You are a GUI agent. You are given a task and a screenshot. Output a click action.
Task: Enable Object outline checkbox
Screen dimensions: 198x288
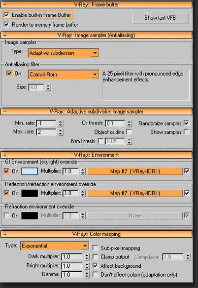pos(129,132)
